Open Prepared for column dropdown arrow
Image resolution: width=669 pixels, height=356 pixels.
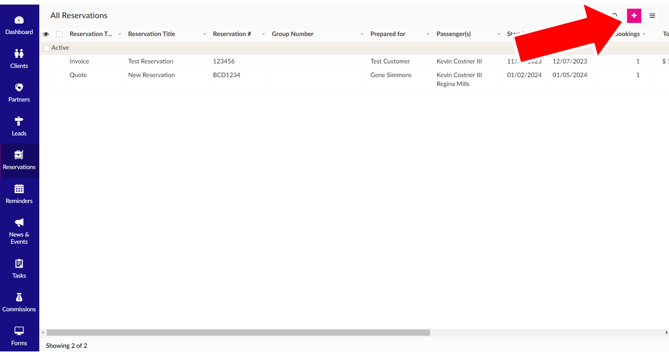pos(428,34)
